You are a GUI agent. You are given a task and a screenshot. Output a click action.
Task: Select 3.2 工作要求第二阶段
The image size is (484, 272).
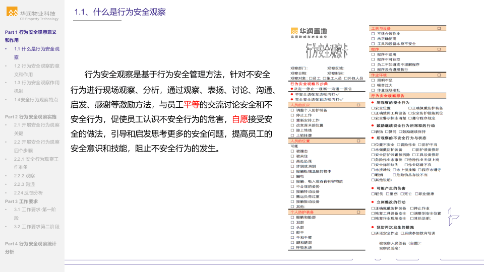(36, 226)
